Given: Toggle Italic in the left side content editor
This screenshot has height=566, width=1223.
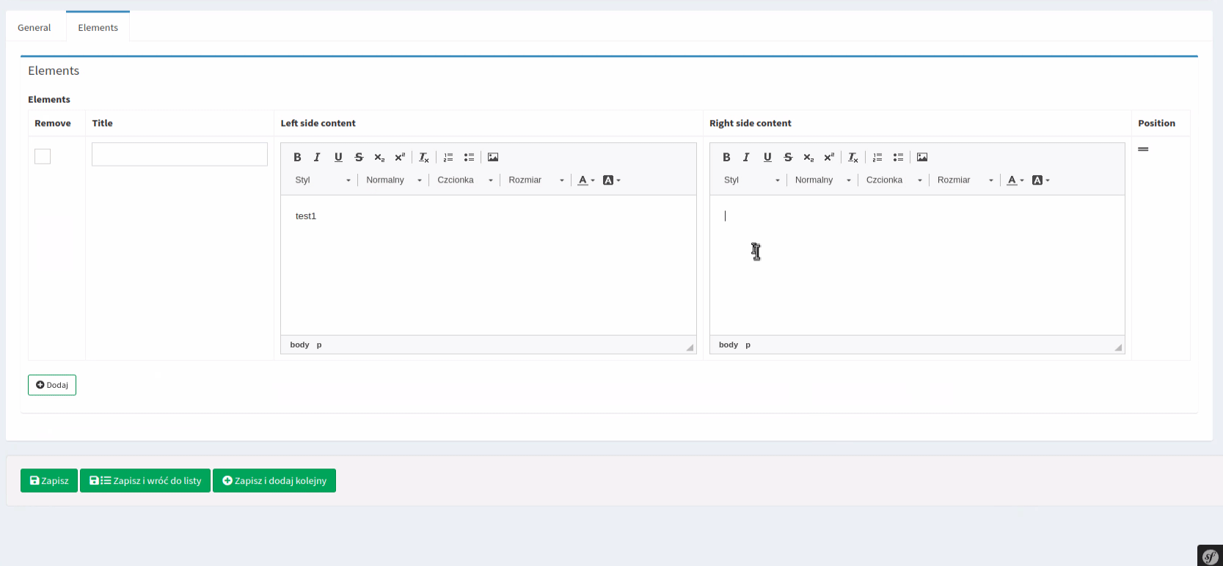Looking at the screenshot, I should click(317, 157).
